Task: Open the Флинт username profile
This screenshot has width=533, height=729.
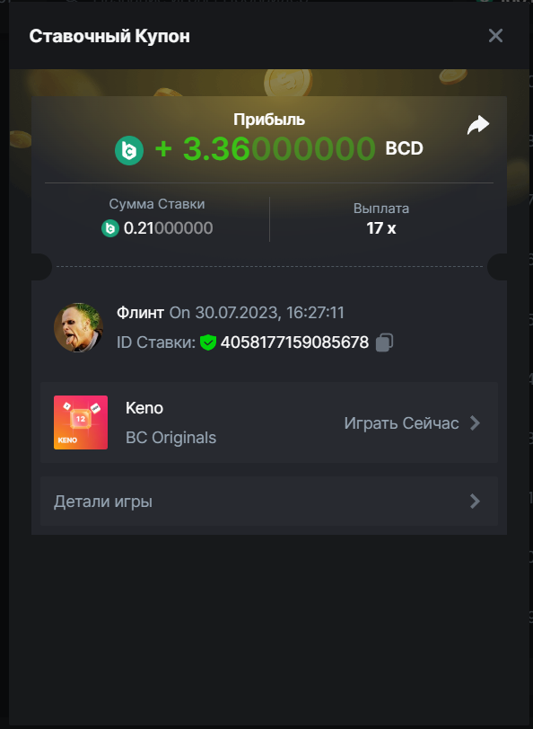Action: pos(140,313)
